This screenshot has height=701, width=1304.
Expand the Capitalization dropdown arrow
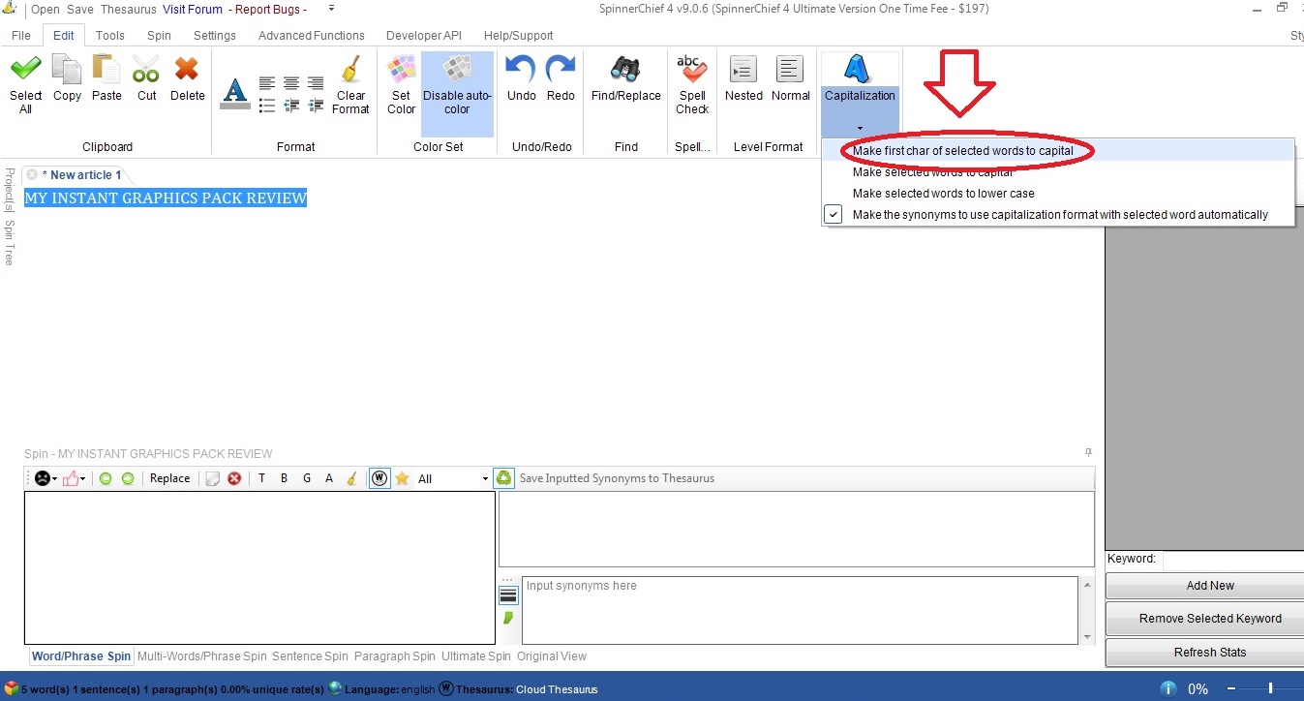tap(860, 127)
